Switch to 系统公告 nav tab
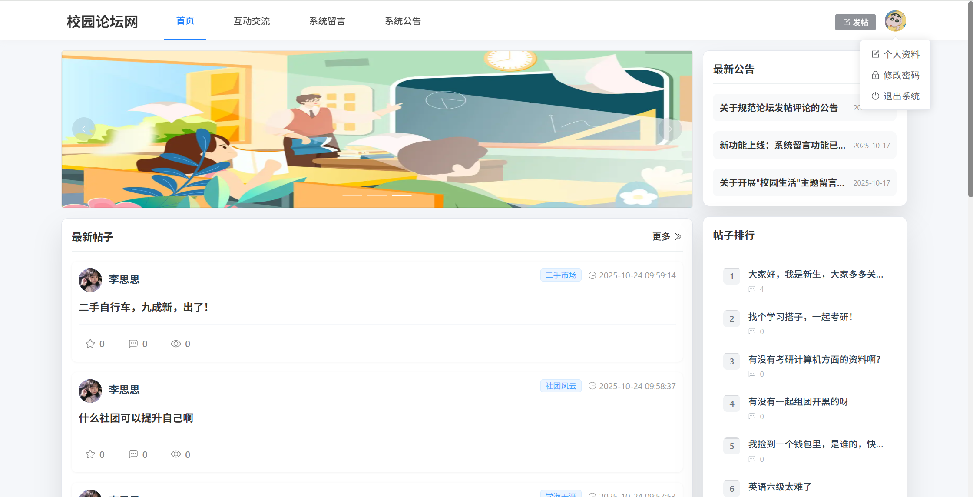This screenshot has height=497, width=973. 403,21
